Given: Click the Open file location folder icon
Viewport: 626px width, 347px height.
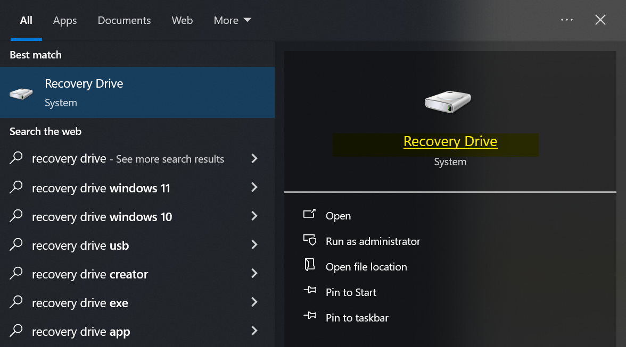Looking at the screenshot, I should (309, 266).
